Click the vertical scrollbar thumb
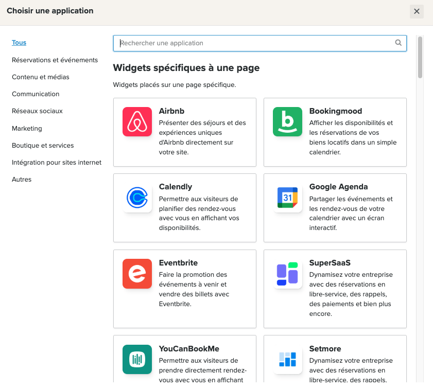This screenshot has height=390, width=433. [x=420, y=58]
